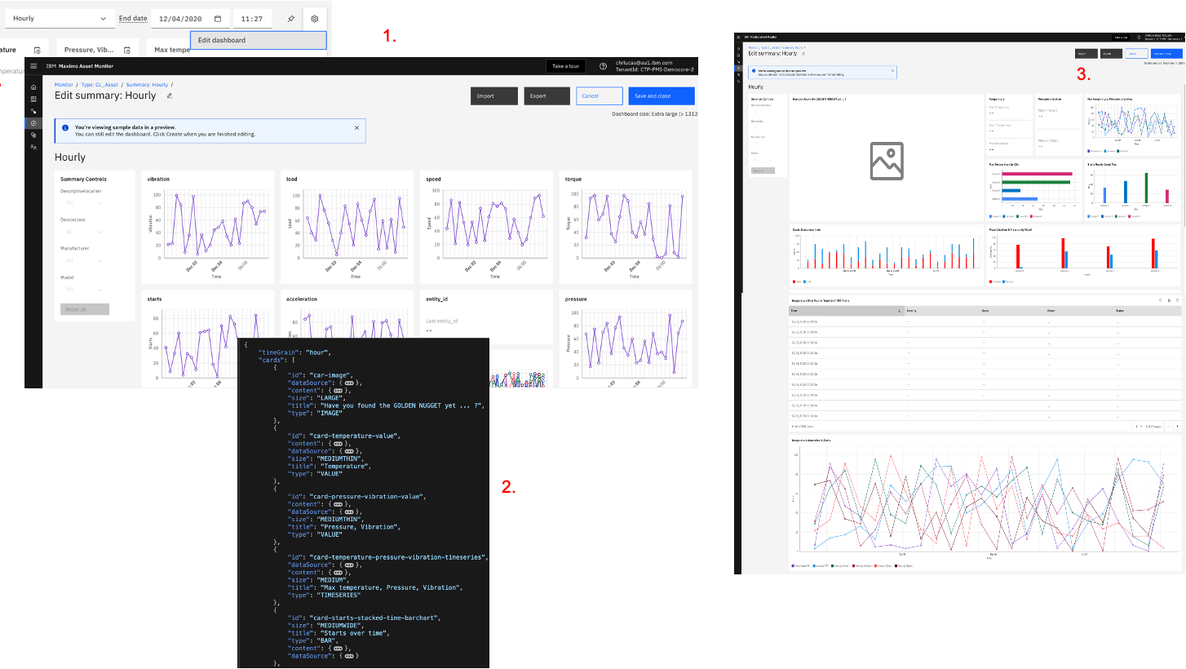Click the red legend swatch under Starts over time chart
Image resolution: width=1186 pixels, height=669 pixels.
click(x=794, y=281)
